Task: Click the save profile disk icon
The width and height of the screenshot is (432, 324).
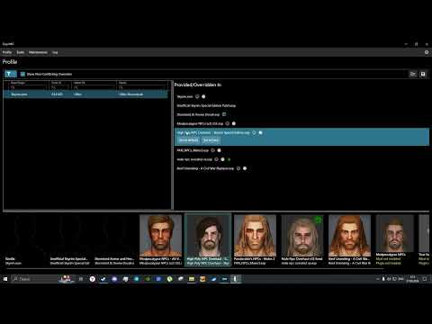Action: coord(423,74)
